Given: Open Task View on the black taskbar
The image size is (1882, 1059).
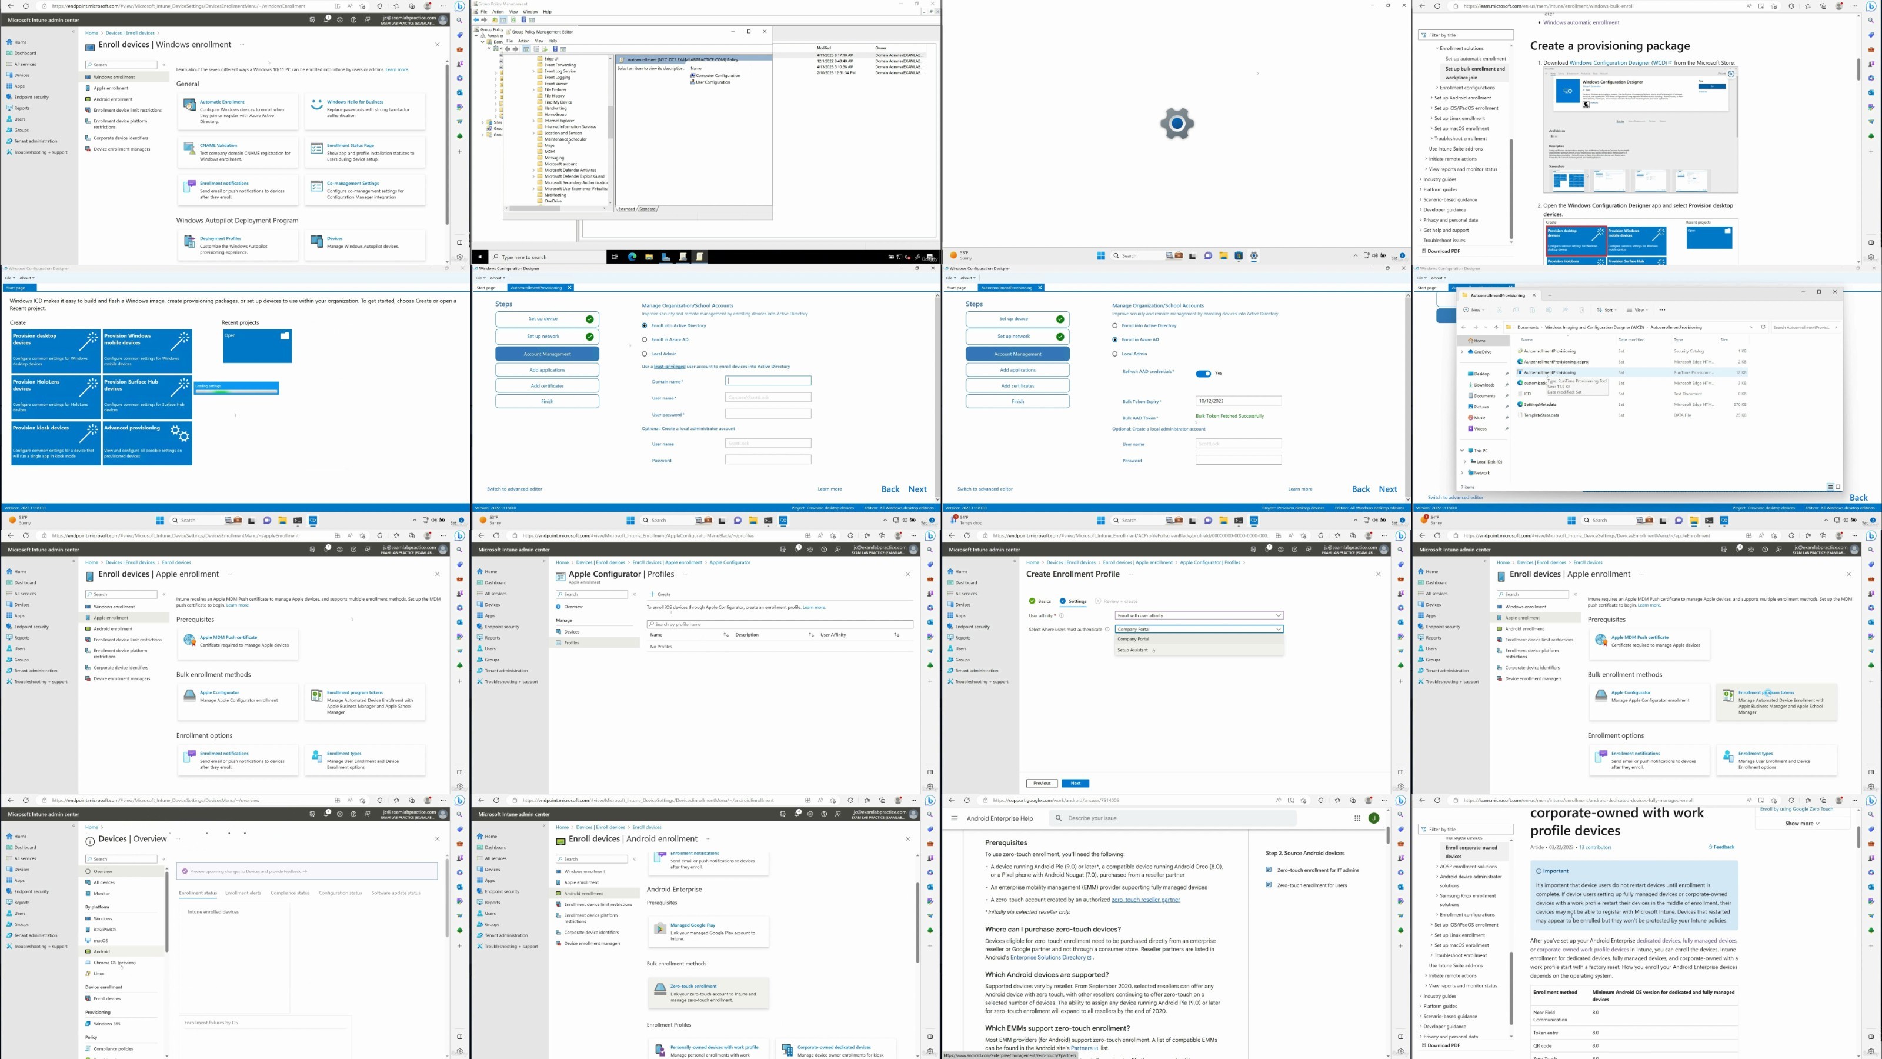Looking at the screenshot, I should pos(615,257).
